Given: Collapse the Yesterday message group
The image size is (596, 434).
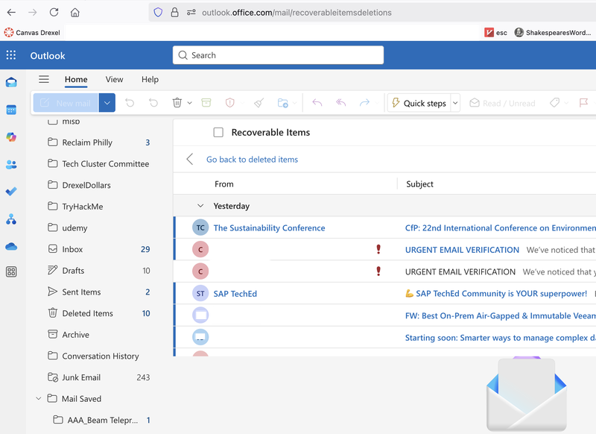Looking at the screenshot, I should point(200,206).
